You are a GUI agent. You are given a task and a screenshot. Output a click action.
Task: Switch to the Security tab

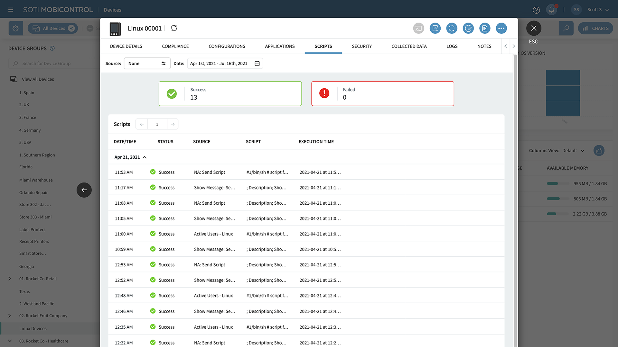[362, 46]
